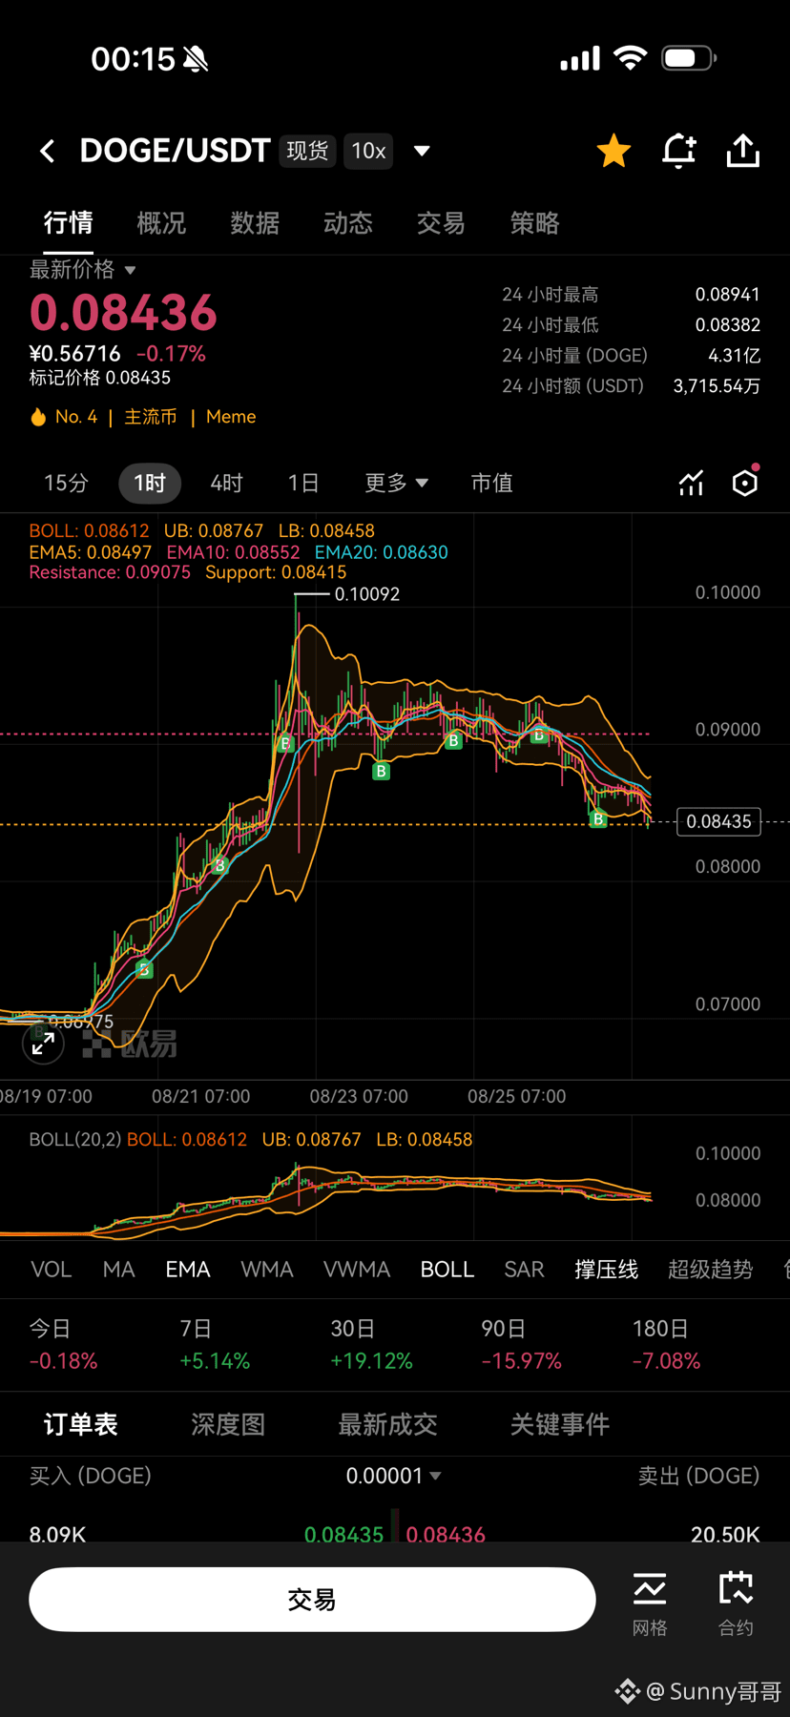Image resolution: width=790 pixels, height=1717 pixels.
Task: Tap the back arrow next to DOGE/USDT
Action: tap(47, 151)
